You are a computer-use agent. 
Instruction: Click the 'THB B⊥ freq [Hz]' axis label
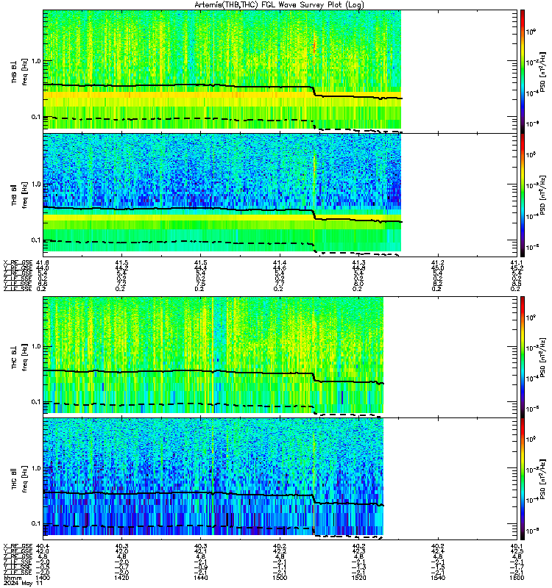[20, 71]
